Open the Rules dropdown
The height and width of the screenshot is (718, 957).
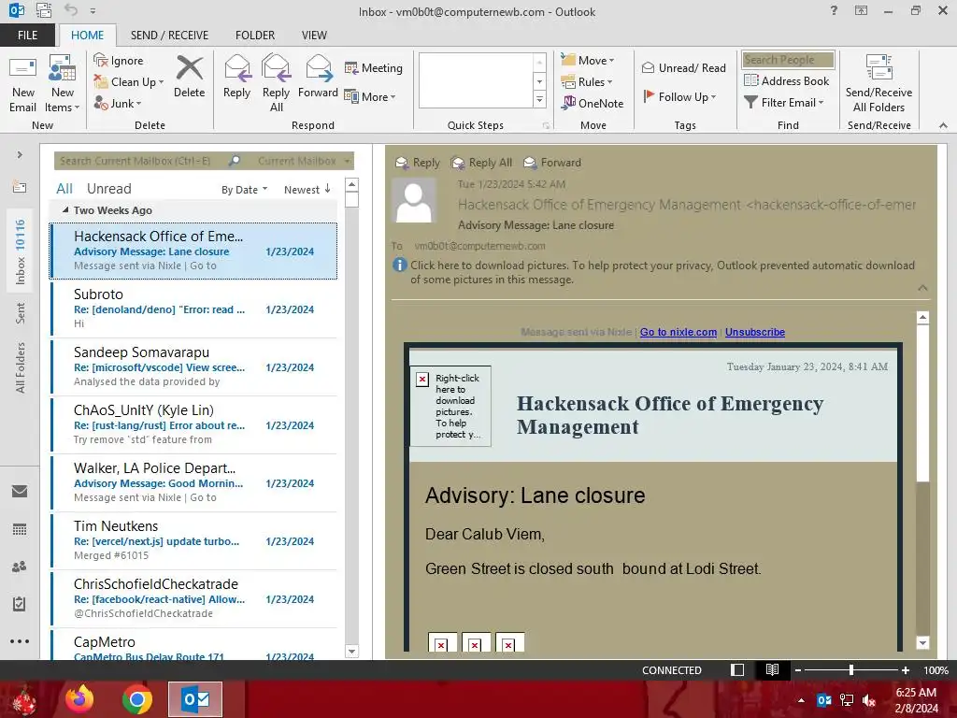587,82
